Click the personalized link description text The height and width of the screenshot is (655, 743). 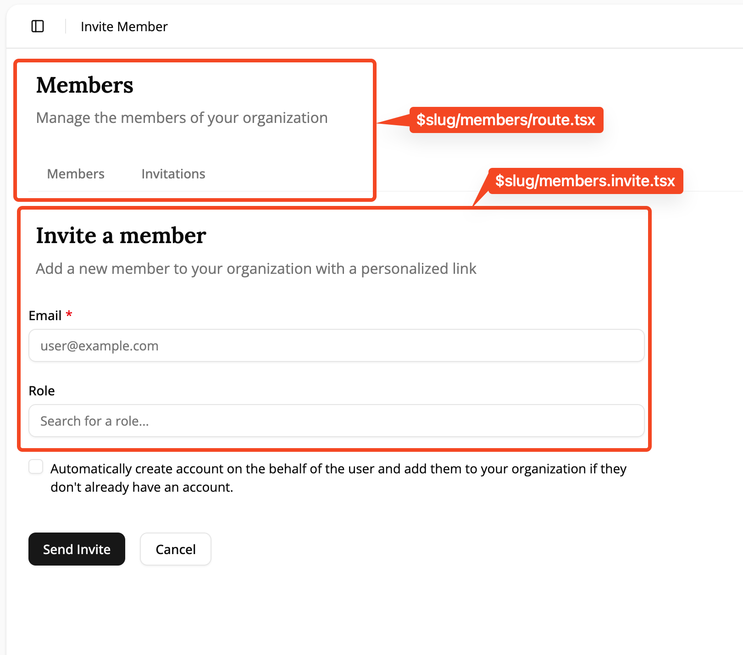[256, 269]
